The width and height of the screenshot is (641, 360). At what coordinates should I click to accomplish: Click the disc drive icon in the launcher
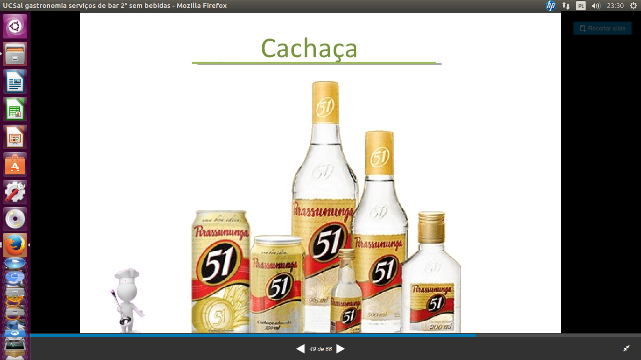coord(15,219)
